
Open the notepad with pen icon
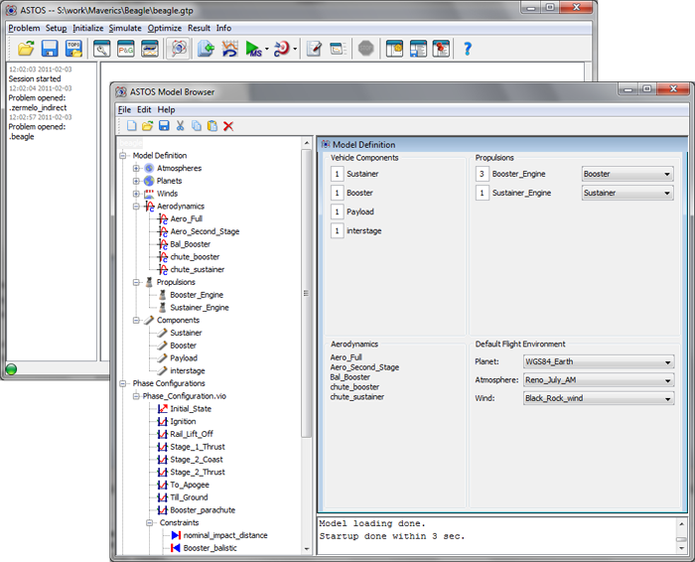point(314,49)
